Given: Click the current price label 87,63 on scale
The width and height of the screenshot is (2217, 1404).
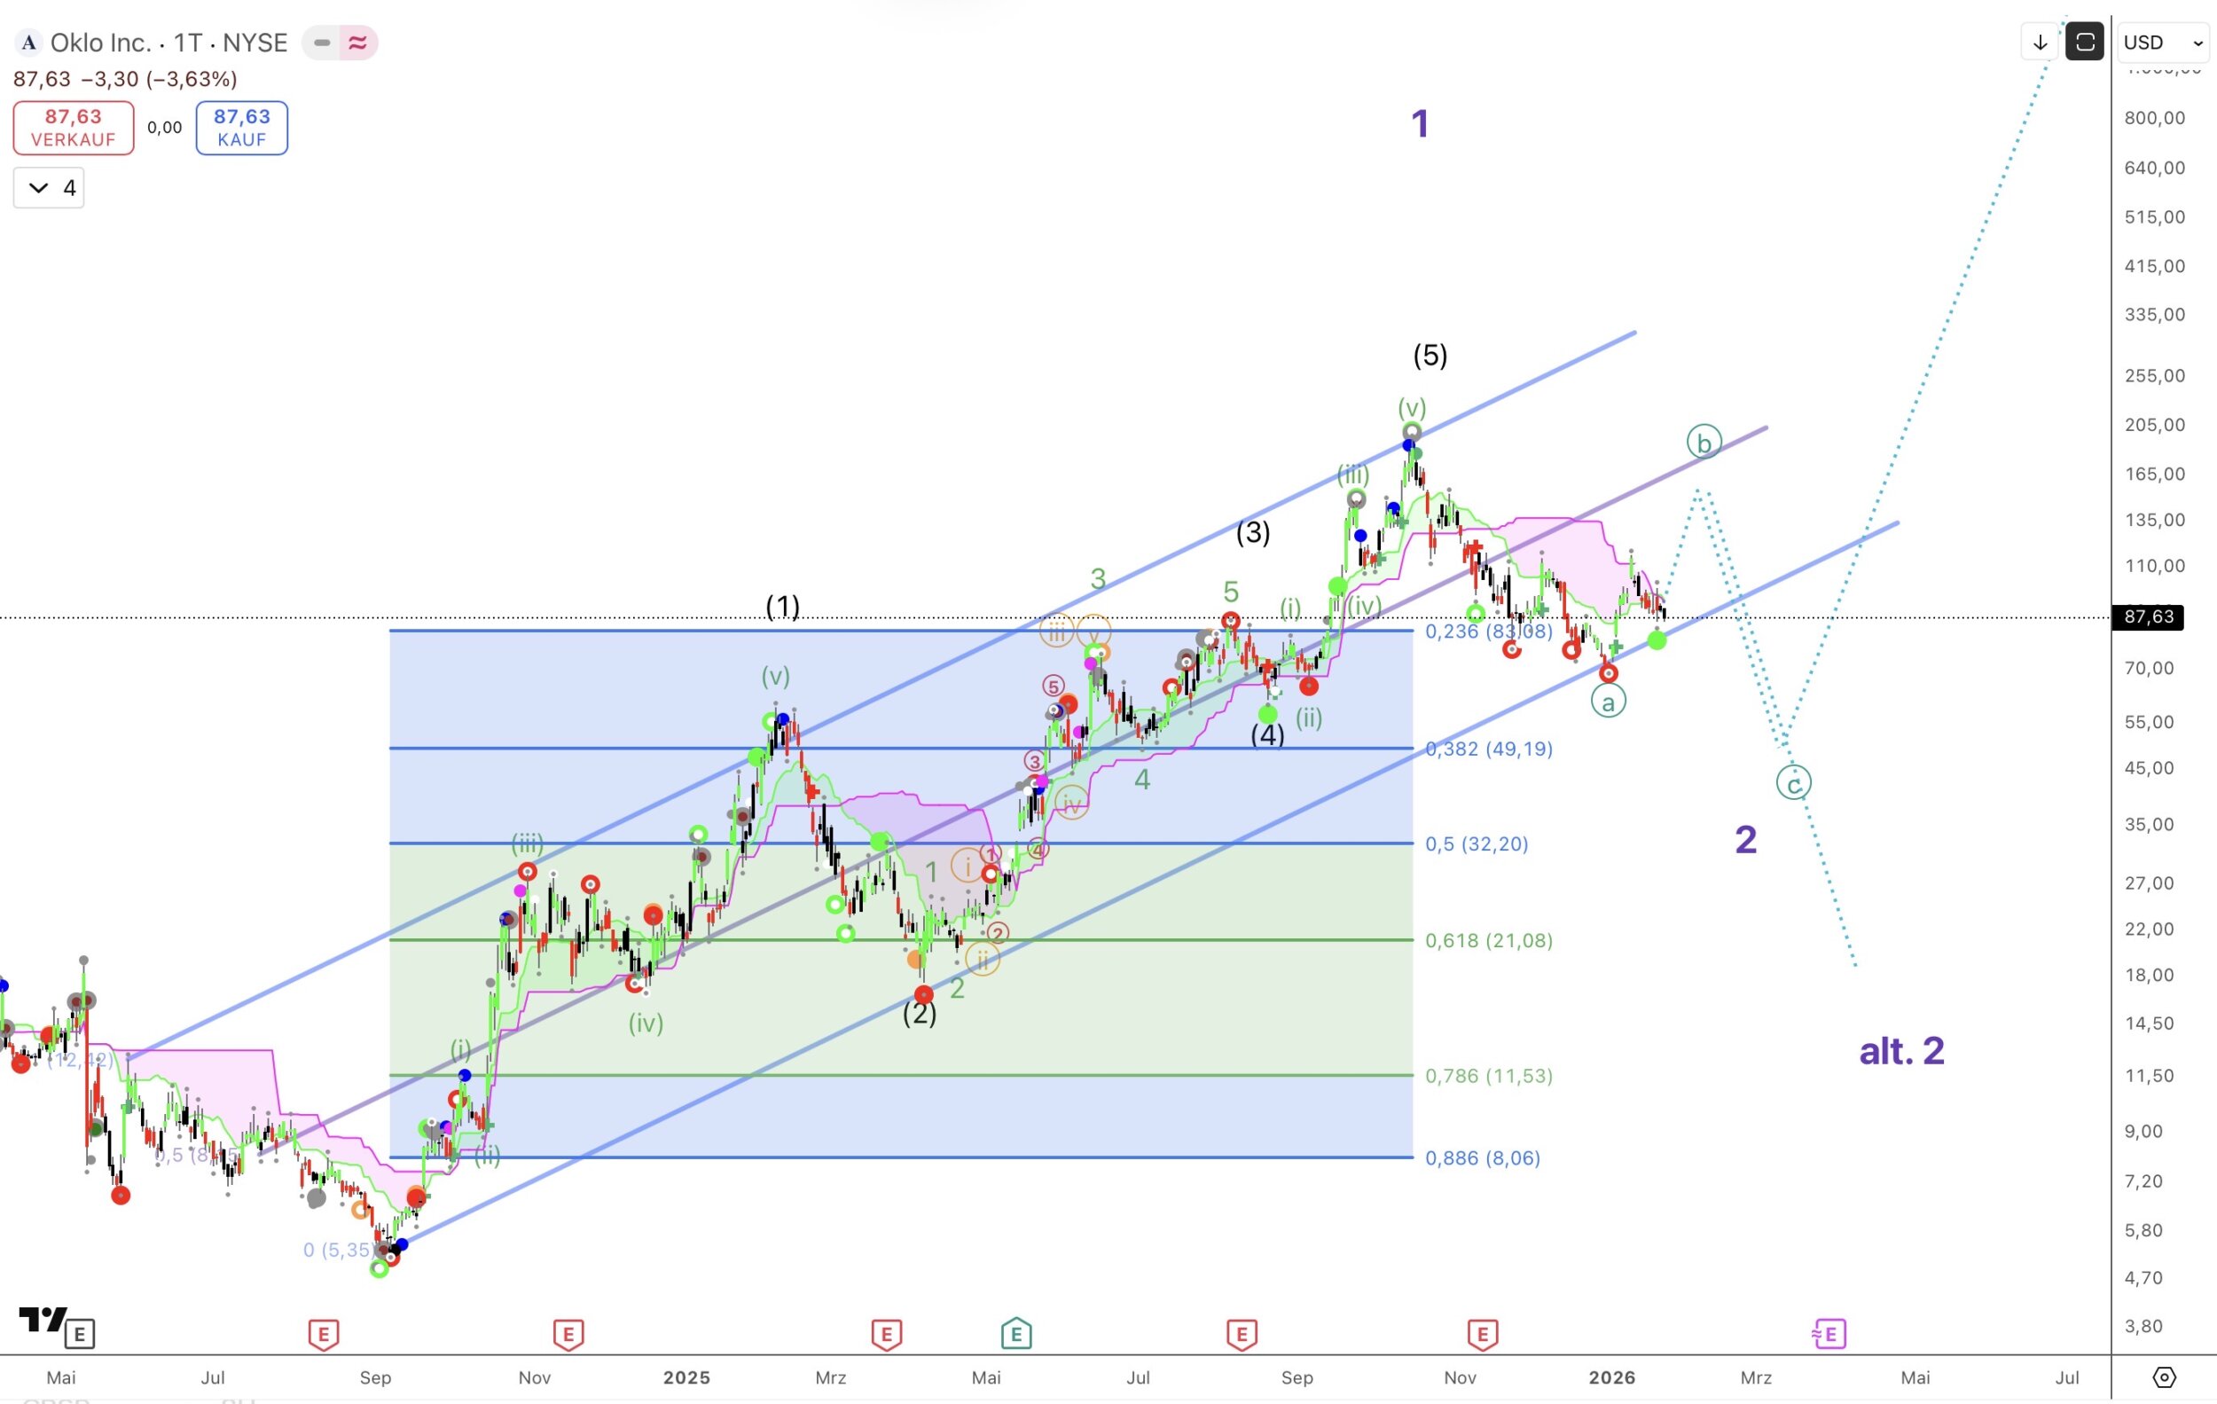Looking at the screenshot, I should click(x=2148, y=616).
